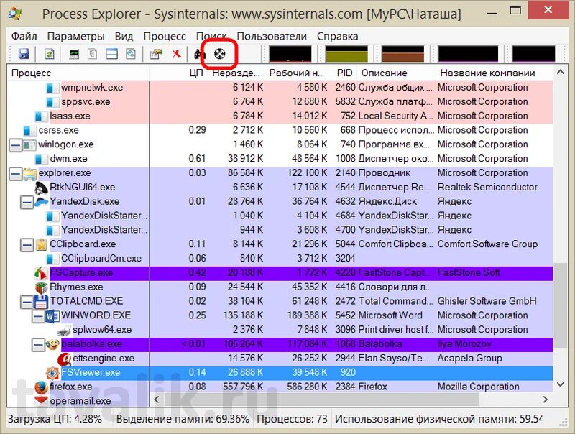
Task: Collapse the WINWORD.EXE tree node
Action: point(38,316)
